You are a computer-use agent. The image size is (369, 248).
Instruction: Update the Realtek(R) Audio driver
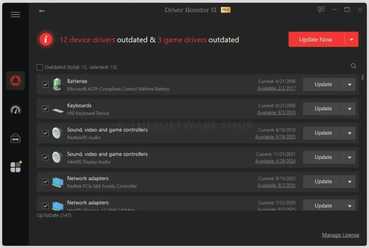pyautogui.click(x=323, y=133)
